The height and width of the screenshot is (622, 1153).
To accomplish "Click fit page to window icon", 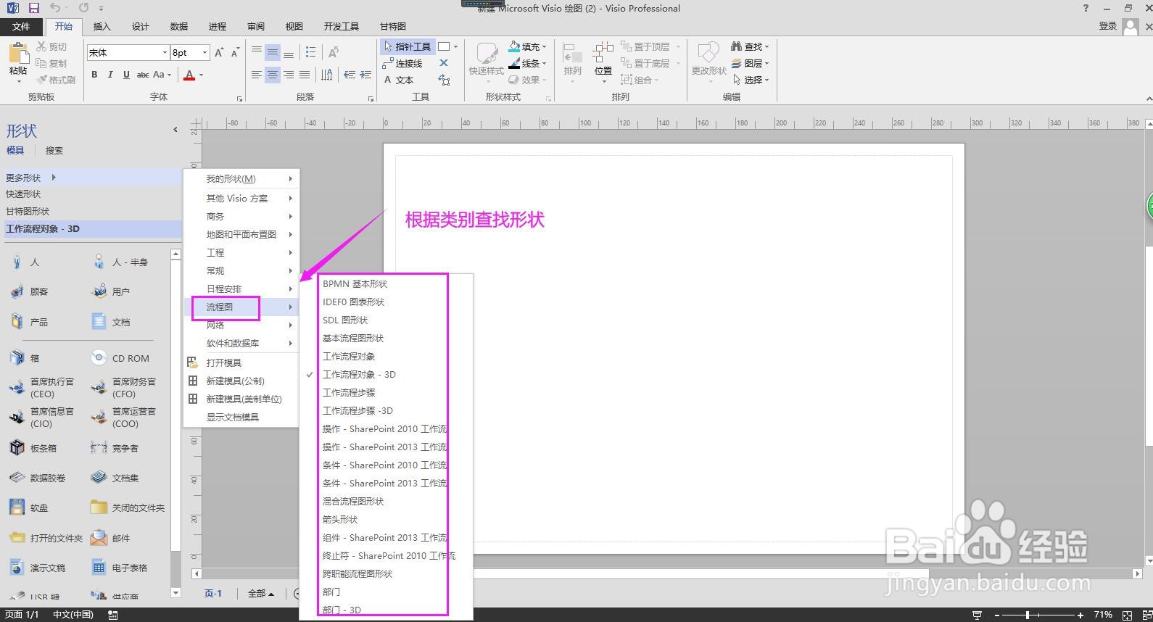I will point(1127,615).
